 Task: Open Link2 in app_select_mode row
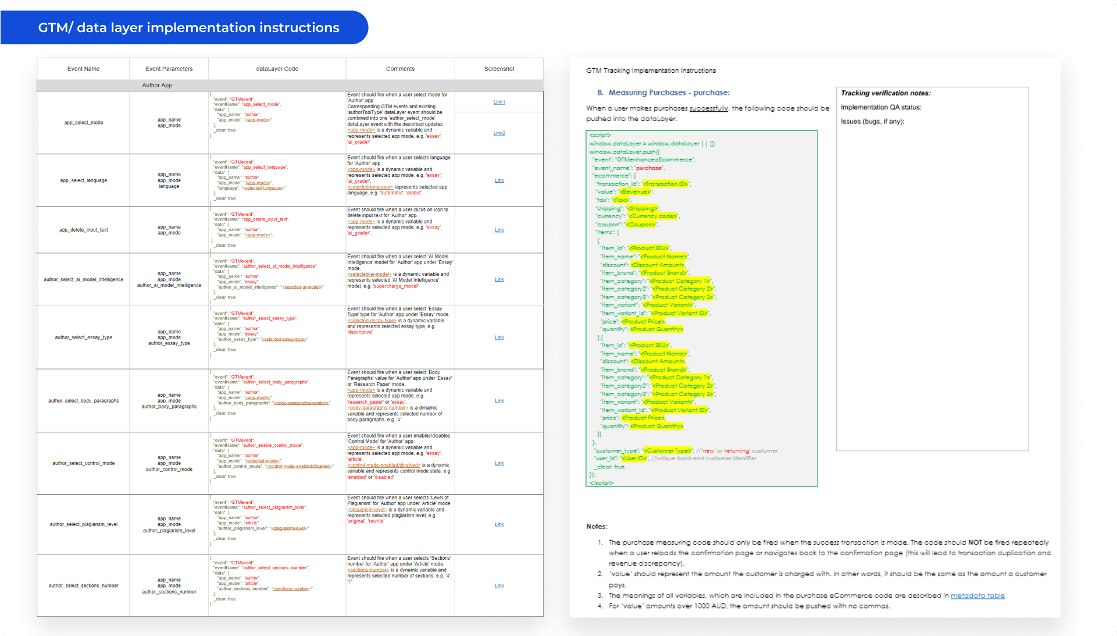(499, 133)
